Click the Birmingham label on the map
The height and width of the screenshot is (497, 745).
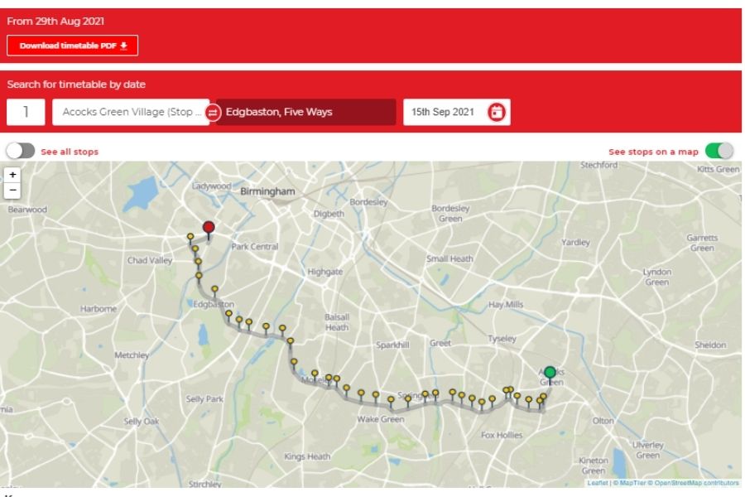[x=267, y=191]
